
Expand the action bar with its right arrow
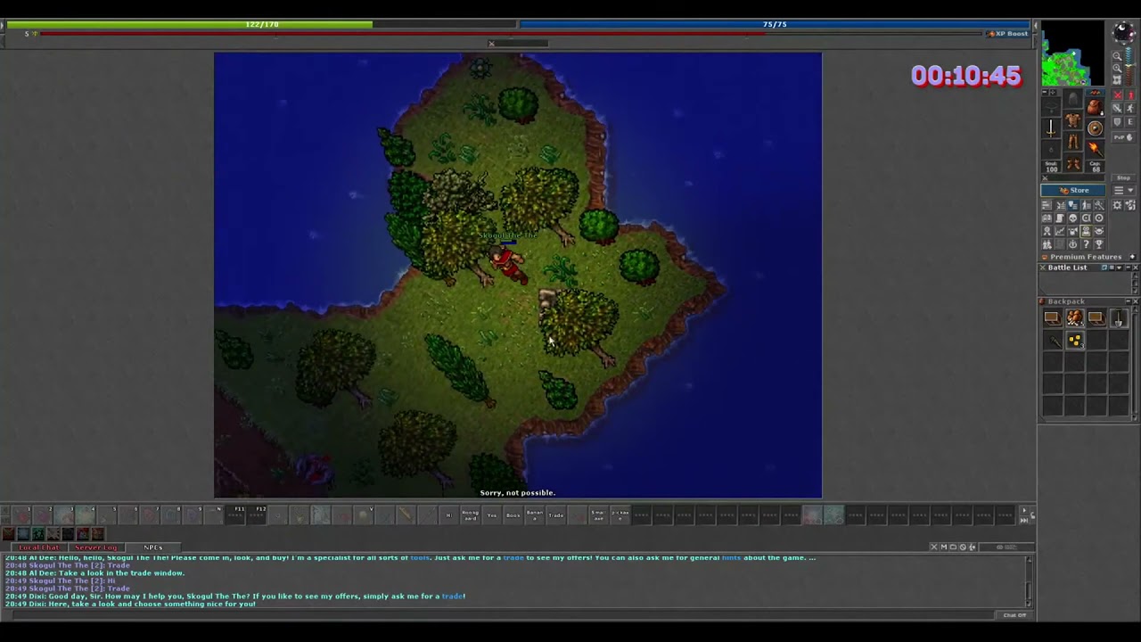pyautogui.click(x=1023, y=511)
